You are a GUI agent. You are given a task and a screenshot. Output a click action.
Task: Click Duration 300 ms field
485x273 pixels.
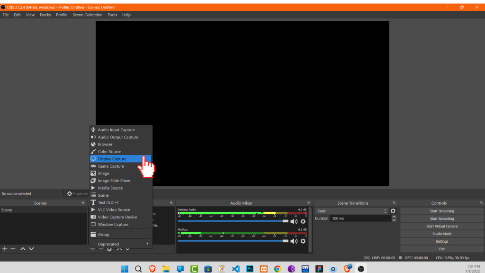point(360,218)
